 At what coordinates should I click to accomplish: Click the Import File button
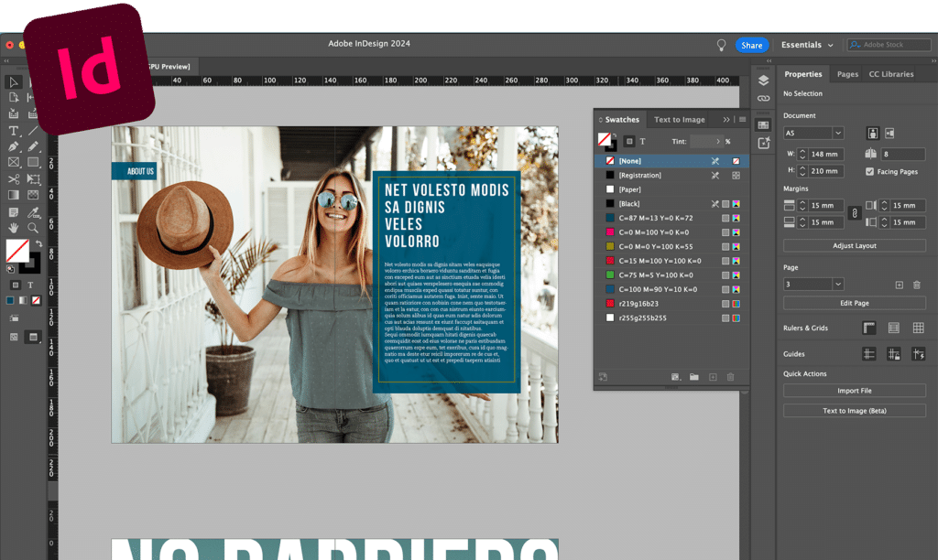855,391
